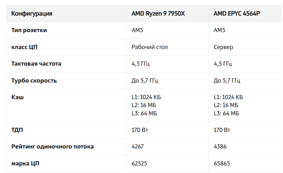The height and width of the screenshot is (173, 283).
Task: Click the Рабочий стол cell
Action: click(x=150, y=47)
